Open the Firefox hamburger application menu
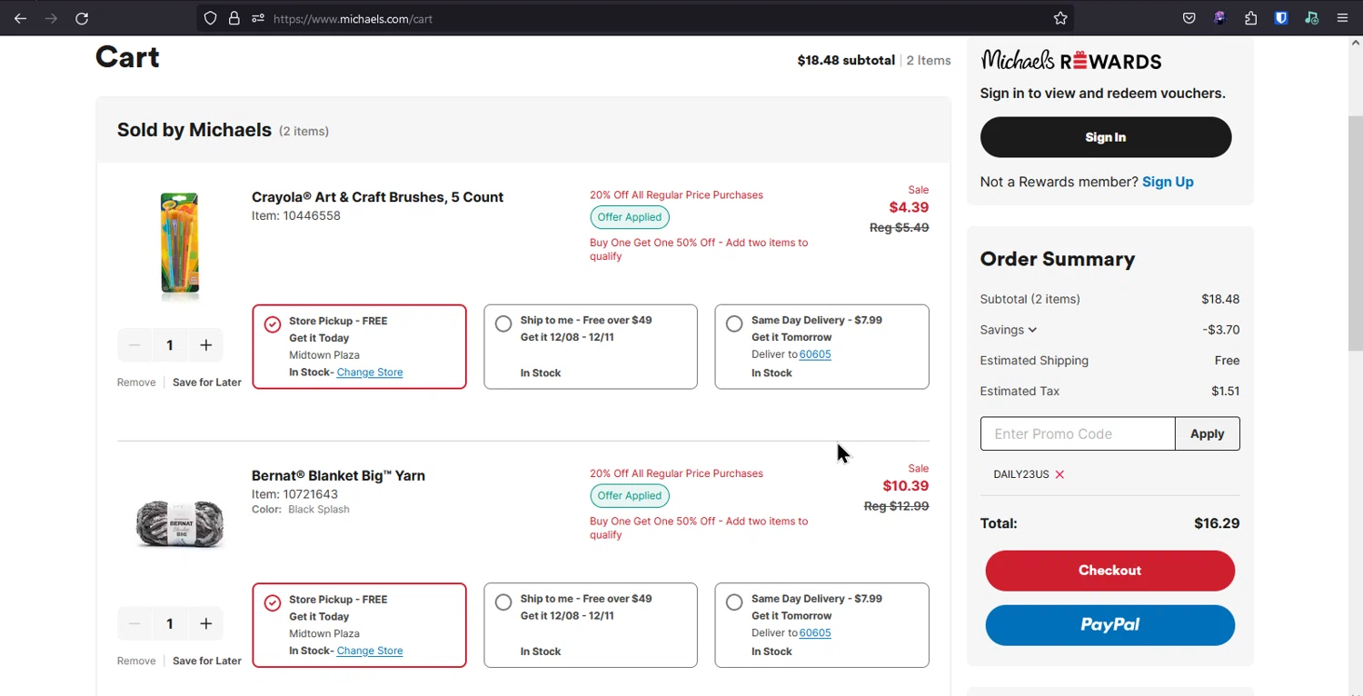The image size is (1363, 696). coord(1342,18)
